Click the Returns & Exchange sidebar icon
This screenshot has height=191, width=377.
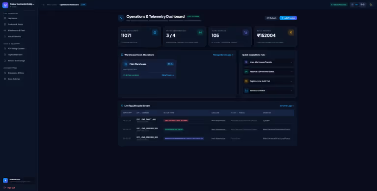tap(5, 60)
